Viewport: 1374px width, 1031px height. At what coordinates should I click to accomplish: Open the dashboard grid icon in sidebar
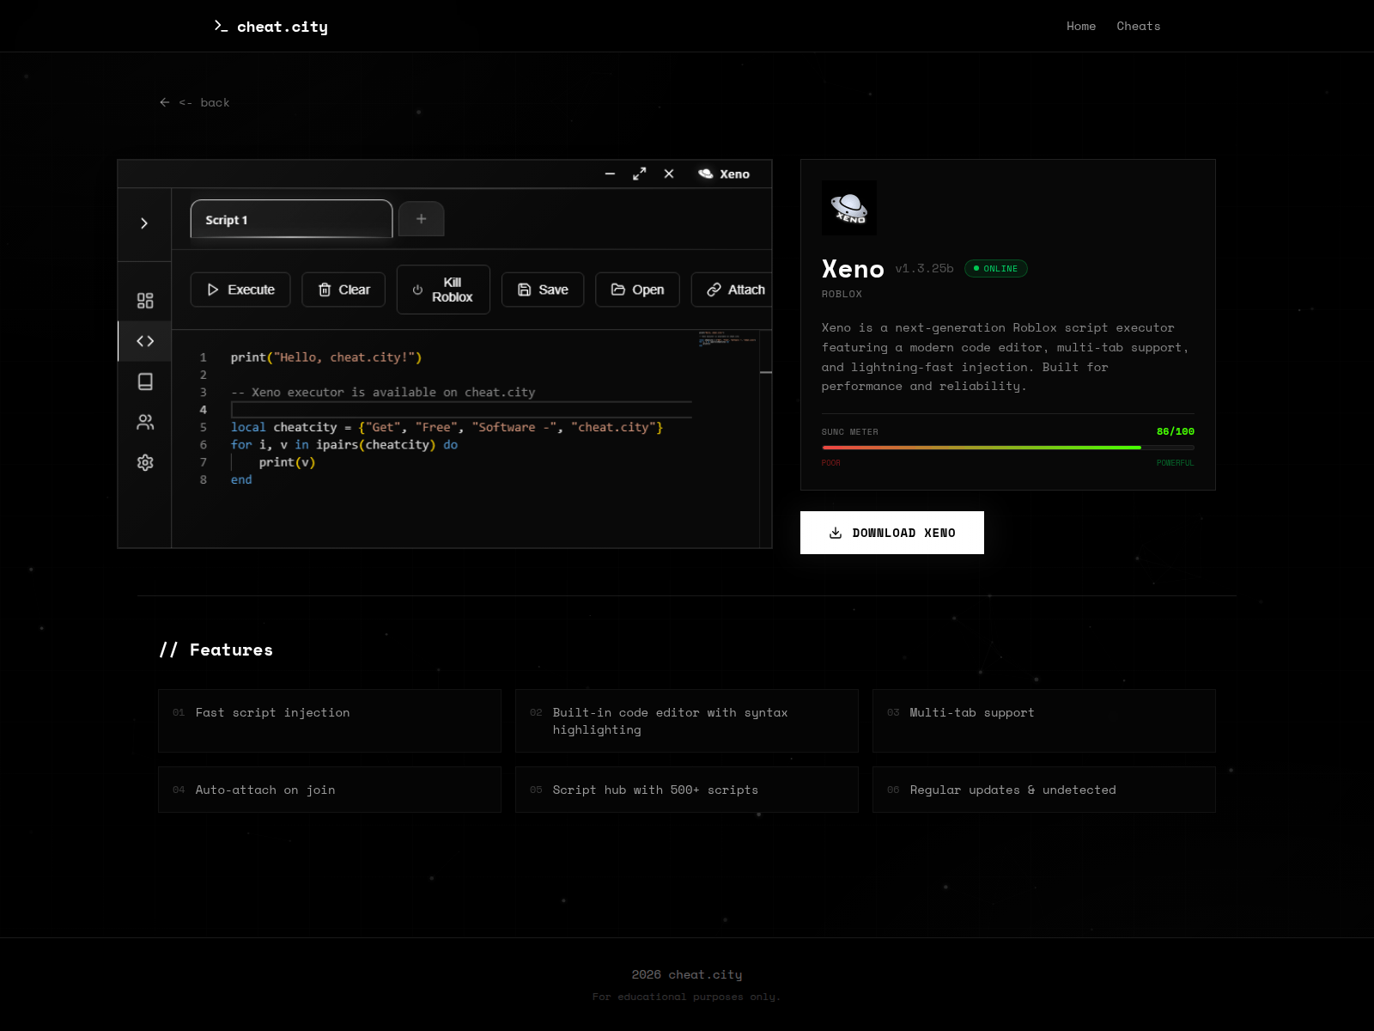[145, 301]
